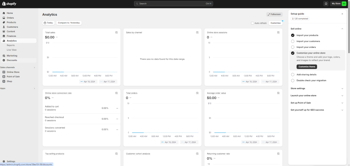Click the Shop channel icon

pos(4,81)
